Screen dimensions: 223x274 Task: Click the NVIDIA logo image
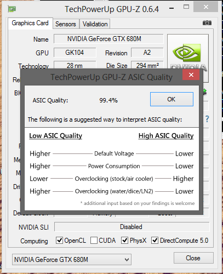188,52
